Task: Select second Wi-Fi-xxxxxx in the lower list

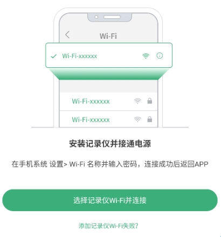Action: point(108,119)
